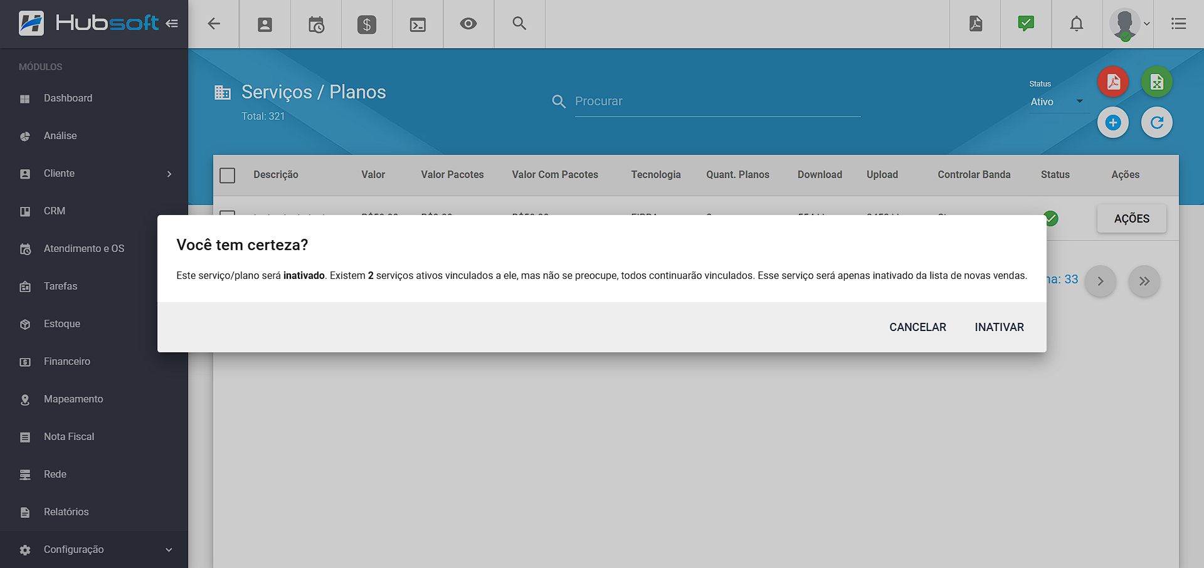Click the Serviços / Planos page title
The height and width of the screenshot is (568, 1204).
(x=314, y=92)
